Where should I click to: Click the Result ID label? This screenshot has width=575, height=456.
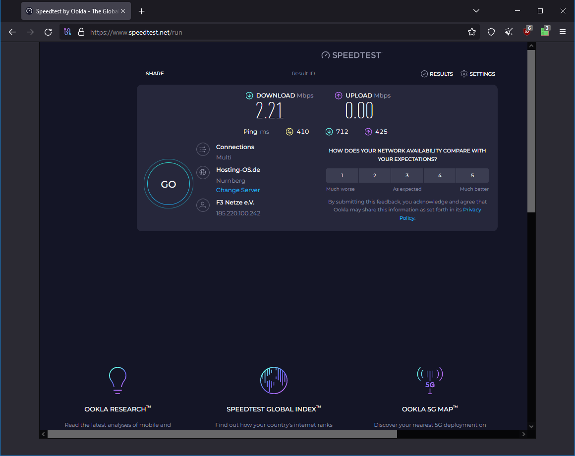pos(303,74)
